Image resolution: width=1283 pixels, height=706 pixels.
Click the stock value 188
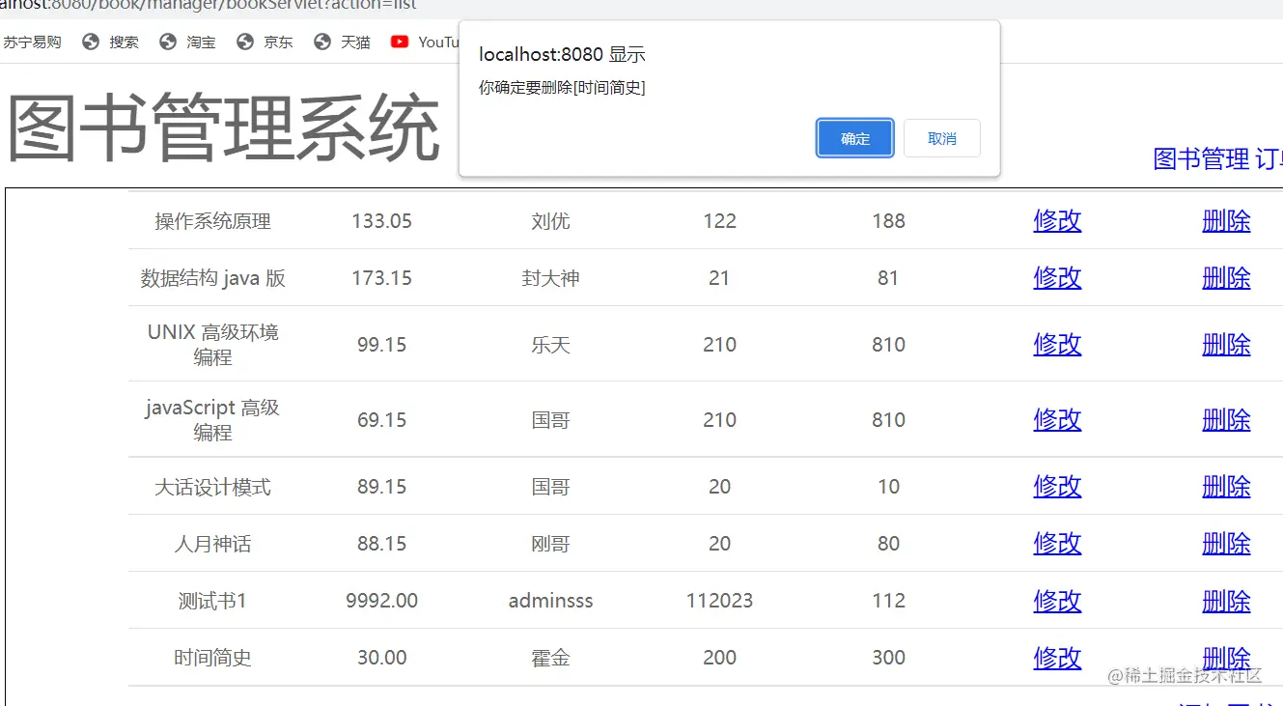(x=888, y=221)
